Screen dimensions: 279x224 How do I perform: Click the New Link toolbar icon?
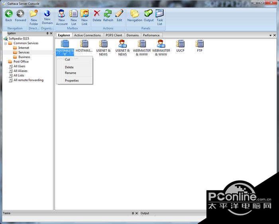84,14
